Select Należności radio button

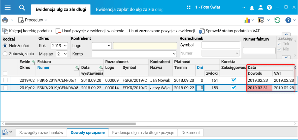5,46
